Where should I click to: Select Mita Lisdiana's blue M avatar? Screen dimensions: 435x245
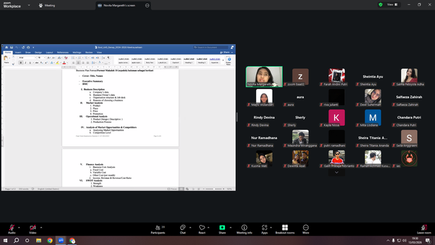click(372, 118)
